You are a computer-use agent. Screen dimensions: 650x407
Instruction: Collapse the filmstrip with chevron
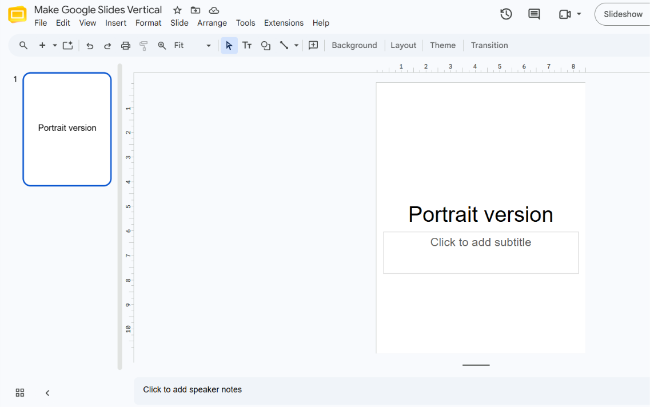point(47,393)
